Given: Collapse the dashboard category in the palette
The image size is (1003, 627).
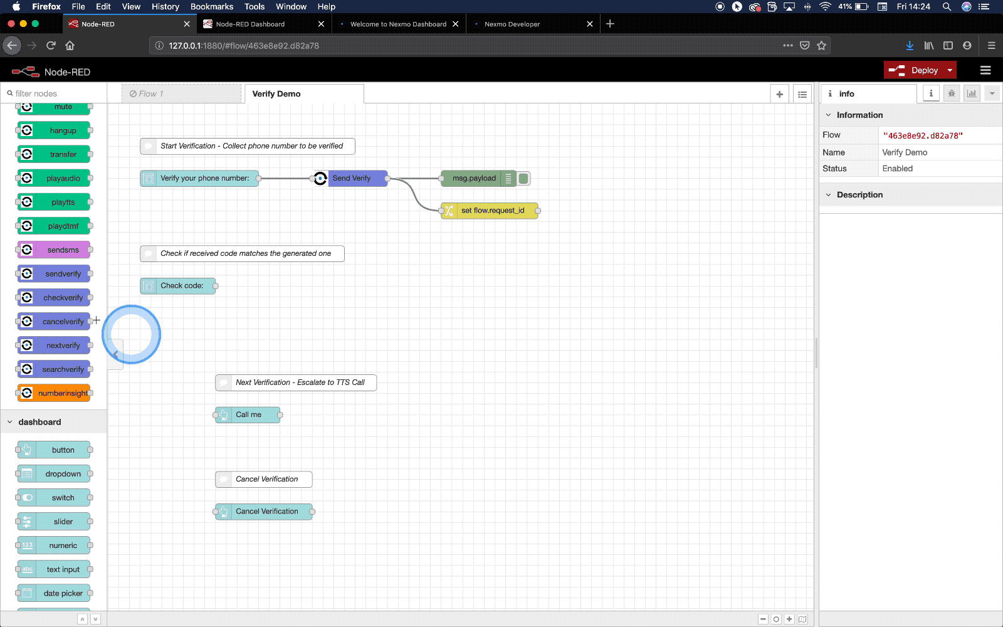Looking at the screenshot, I should (x=10, y=422).
